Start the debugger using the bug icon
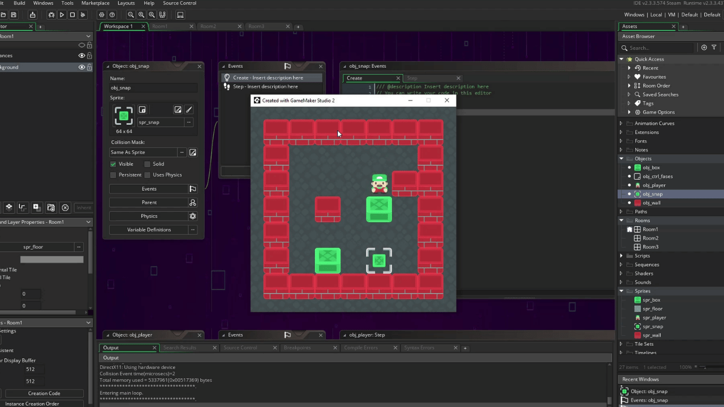The height and width of the screenshot is (407, 724). pos(51,15)
